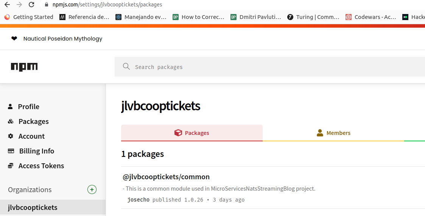425x216 pixels.
Task: Click the Account gear icon
Action: coord(11,136)
